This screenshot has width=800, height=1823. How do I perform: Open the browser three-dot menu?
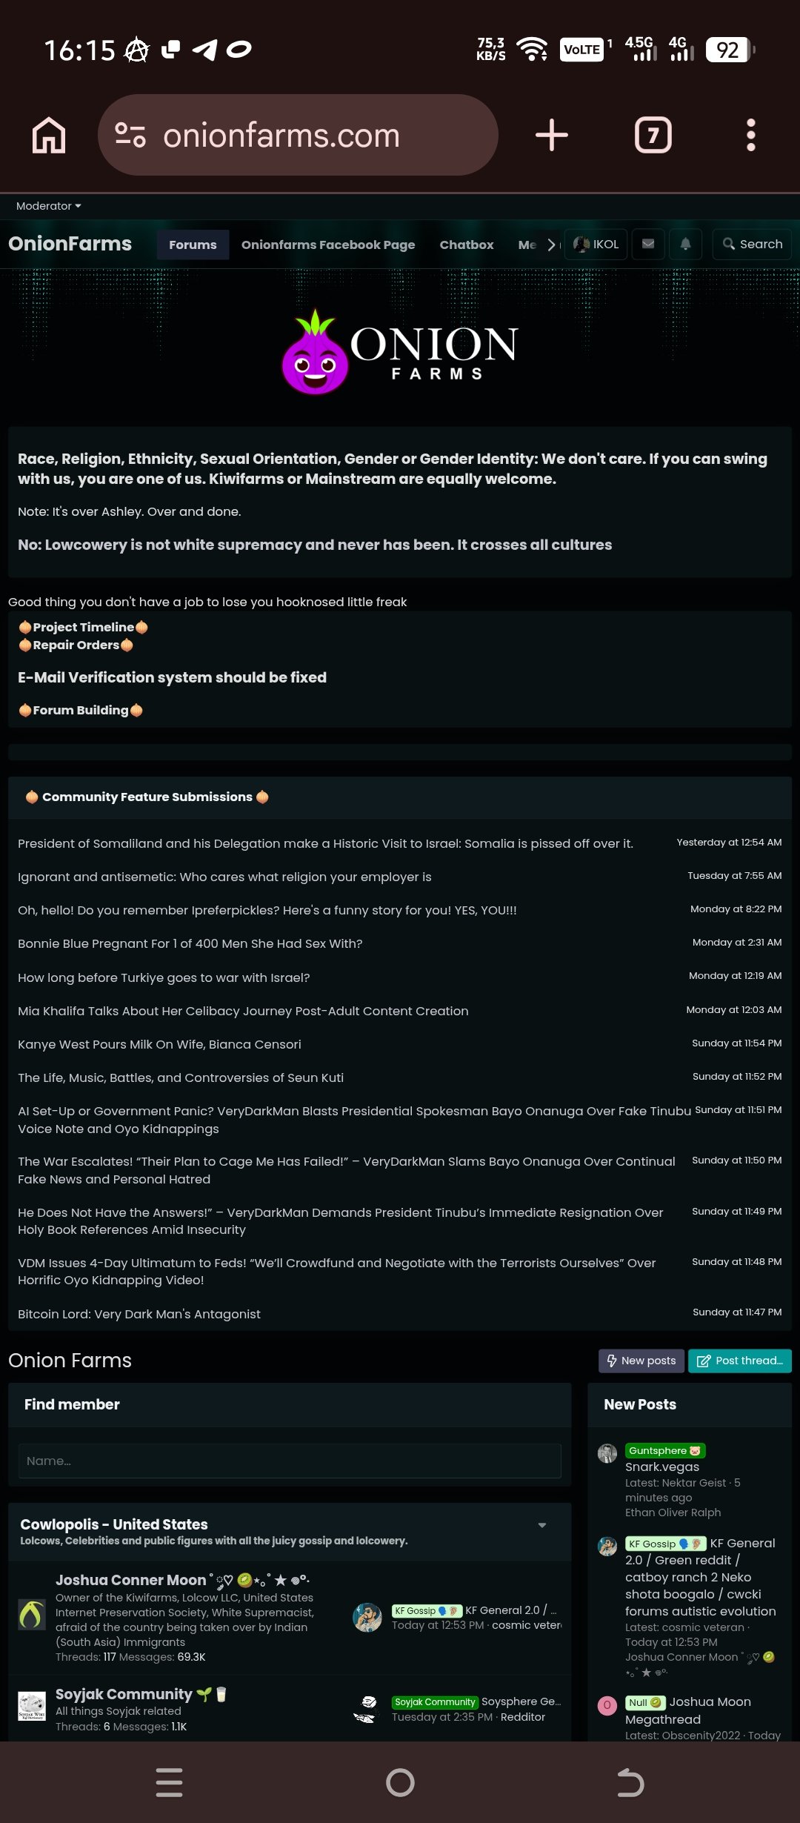click(x=751, y=136)
